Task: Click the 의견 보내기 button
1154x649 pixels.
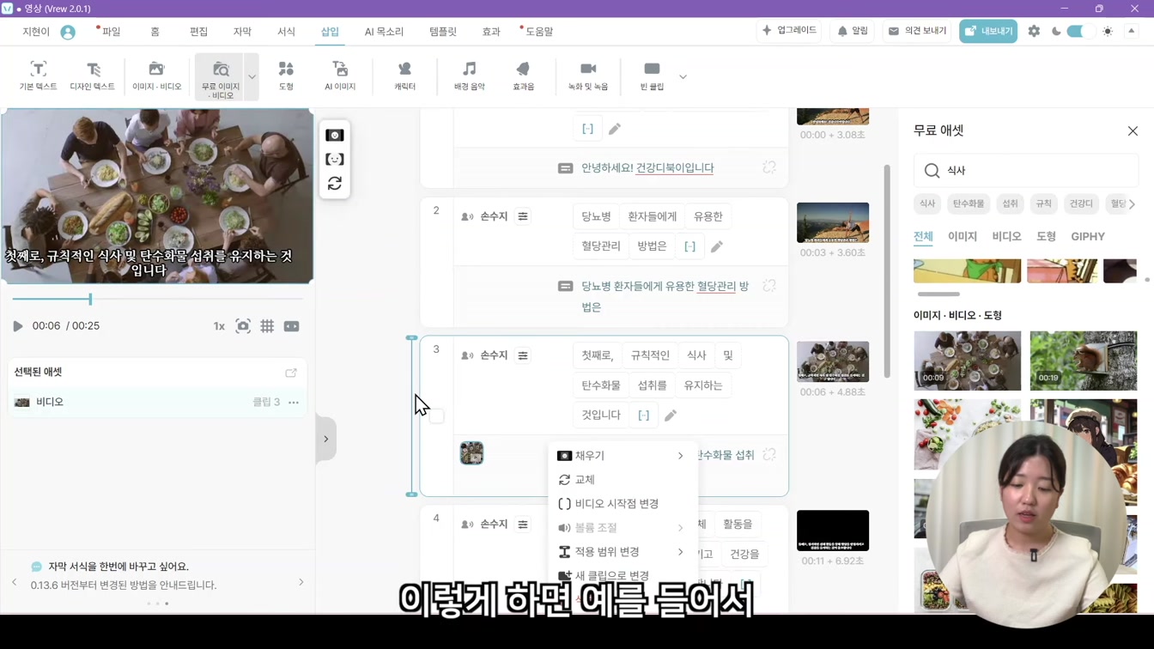Action: coord(917,31)
